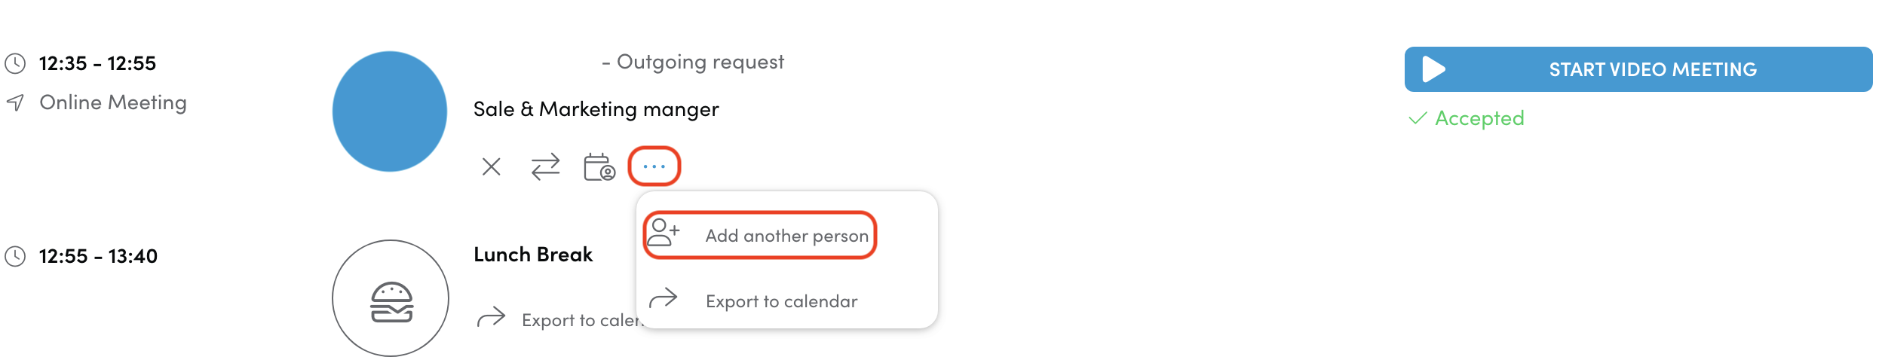Click the calendar with person icon
1885x360 pixels.
click(x=599, y=167)
